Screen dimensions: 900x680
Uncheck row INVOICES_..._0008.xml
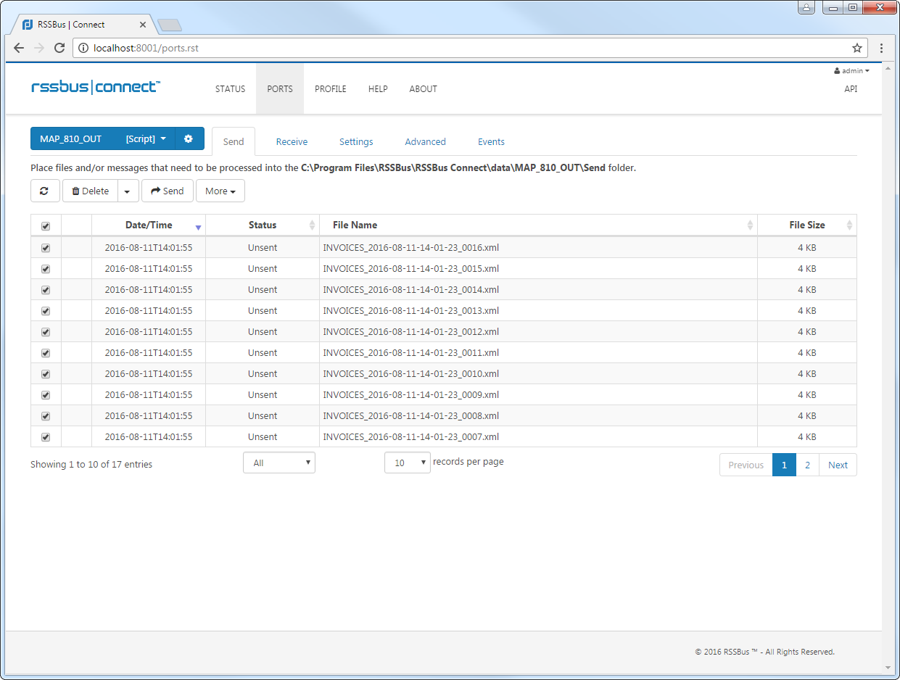(x=46, y=416)
